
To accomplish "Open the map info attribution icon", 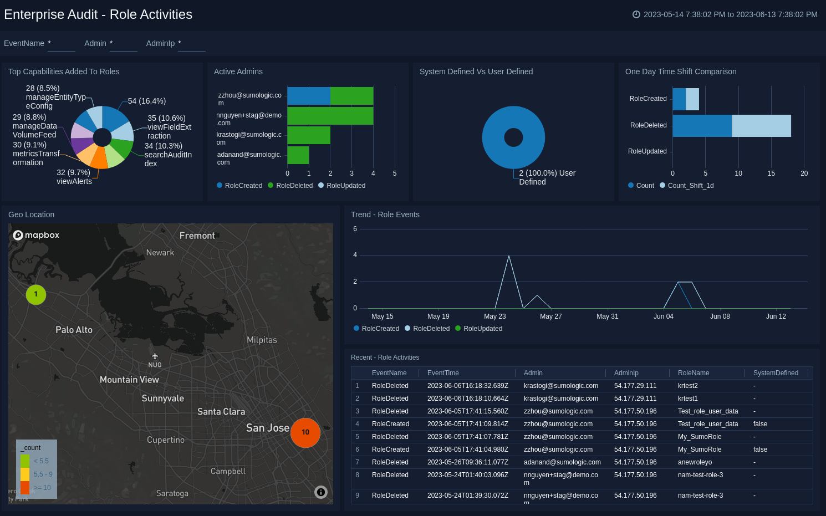I will (321, 492).
